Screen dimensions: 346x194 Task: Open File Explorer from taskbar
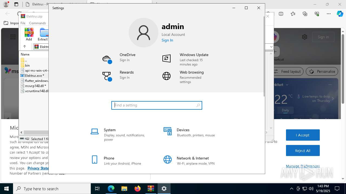tap(124, 189)
